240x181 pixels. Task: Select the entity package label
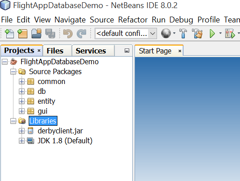click(x=46, y=102)
